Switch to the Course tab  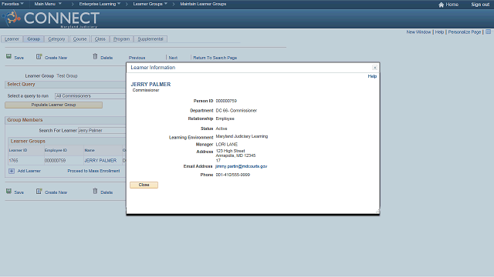pos(80,39)
